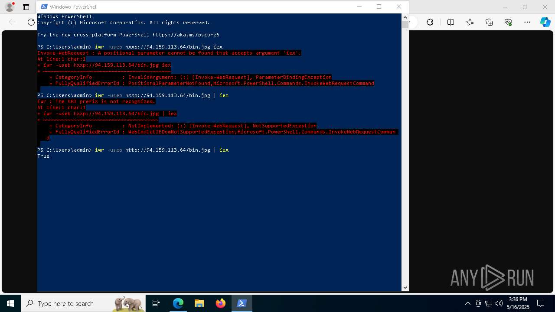Screen dimensions: 555x312
Task: Click the PowerShell icon in the title bar
Action: 44,6
